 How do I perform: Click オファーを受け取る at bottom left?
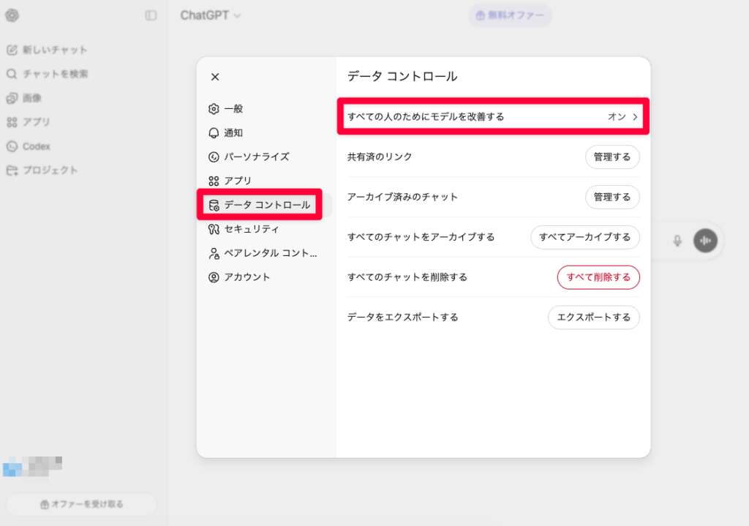coord(81,503)
